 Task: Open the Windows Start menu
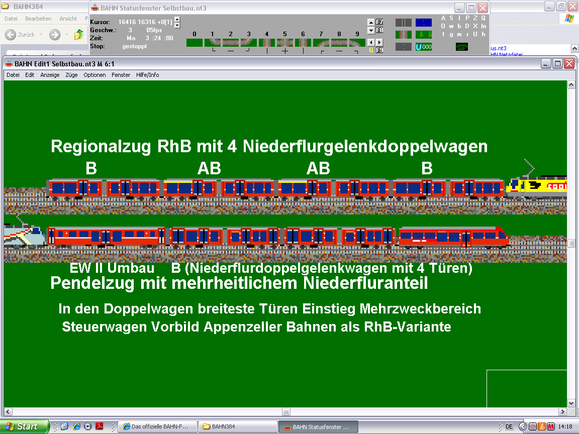[x=24, y=426]
